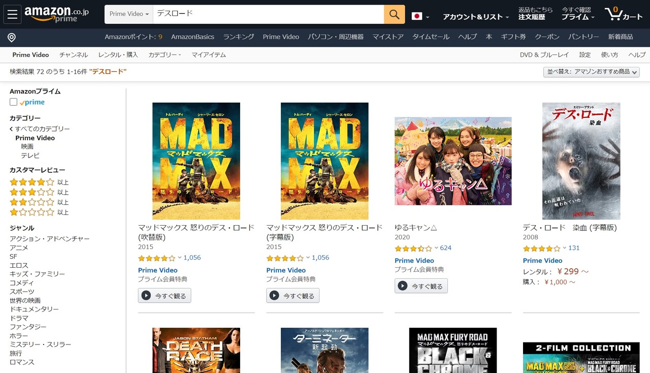Play icon for Mad Max 吹替版
This screenshot has width=650, height=373.
pyautogui.click(x=146, y=295)
